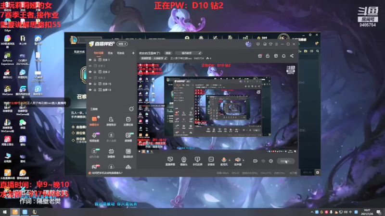Open GeForce Experience desktop shortcut

click(7, 59)
